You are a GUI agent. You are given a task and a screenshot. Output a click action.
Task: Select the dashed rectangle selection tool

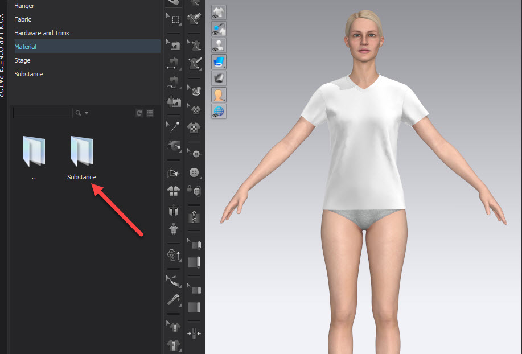point(175,20)
